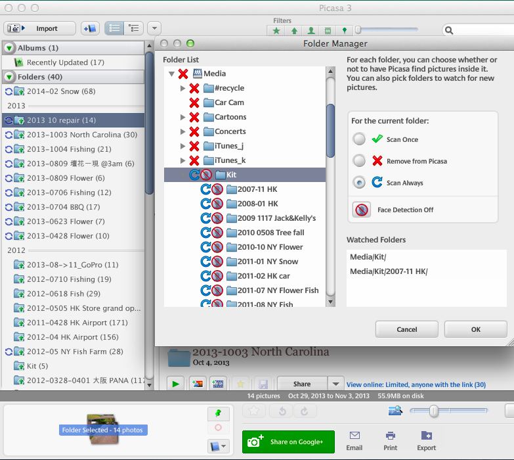The height and width of the screenshot is (460, 514).
Task: Star the selected photos in folder toolbar
Action: 240,384
